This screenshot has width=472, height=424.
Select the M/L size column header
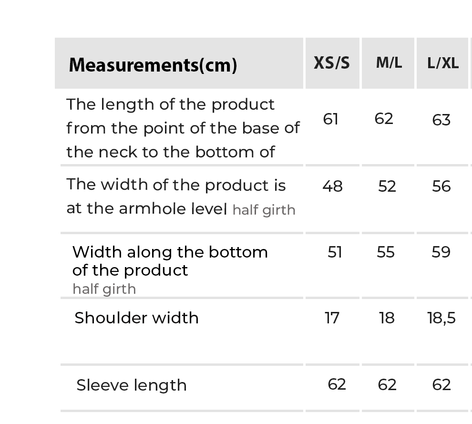click(389, 63)
